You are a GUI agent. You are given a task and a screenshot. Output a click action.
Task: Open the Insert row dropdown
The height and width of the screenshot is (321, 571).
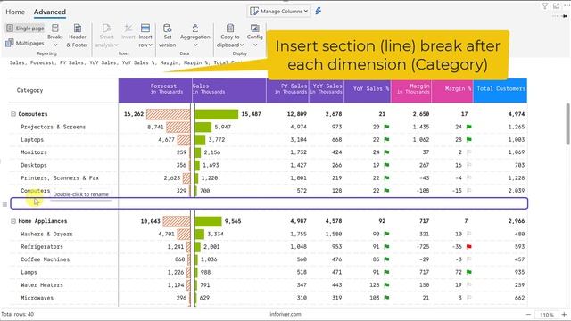click(145, 36)
